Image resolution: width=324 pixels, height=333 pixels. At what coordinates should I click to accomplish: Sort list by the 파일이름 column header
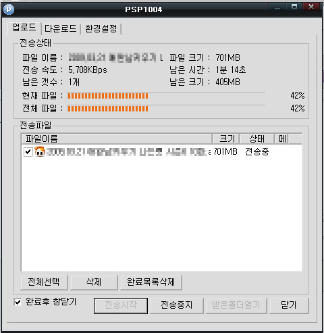click(x=117, y=138)
